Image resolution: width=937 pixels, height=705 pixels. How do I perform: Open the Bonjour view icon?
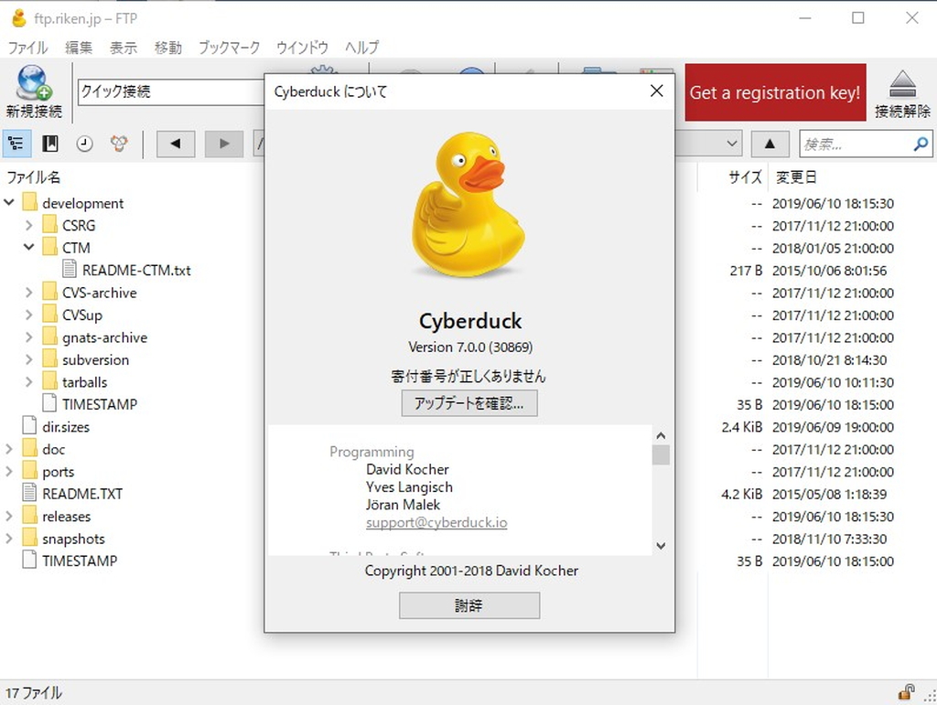118,144
